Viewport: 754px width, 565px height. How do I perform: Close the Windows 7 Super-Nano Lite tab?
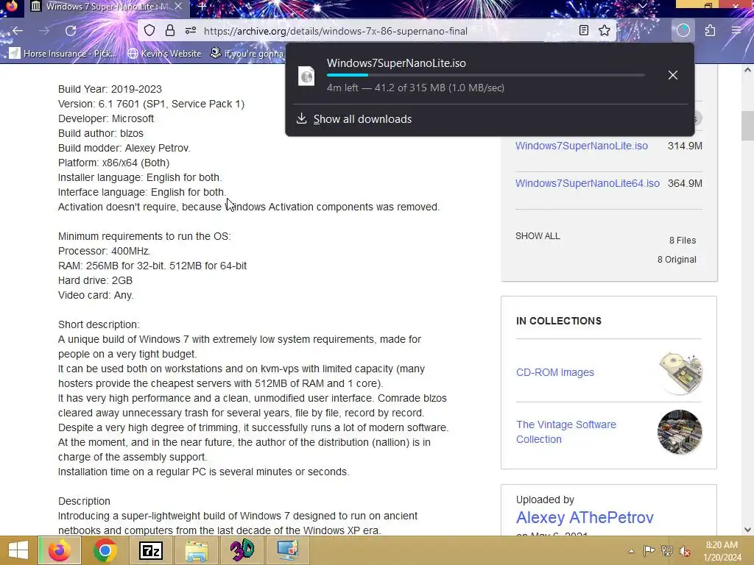point(178,6)
